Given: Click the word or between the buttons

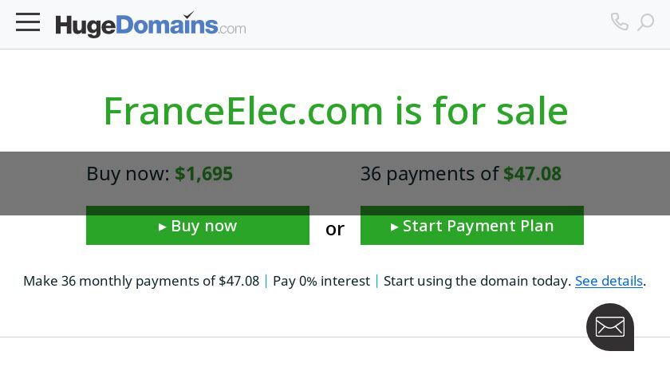Looking at the screenshot, I should (x=335, y=230).
